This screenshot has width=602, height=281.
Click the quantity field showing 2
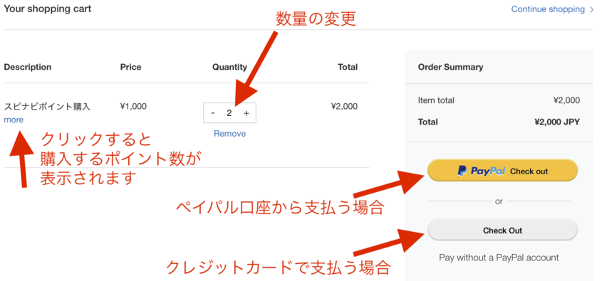tap(229, 113)
